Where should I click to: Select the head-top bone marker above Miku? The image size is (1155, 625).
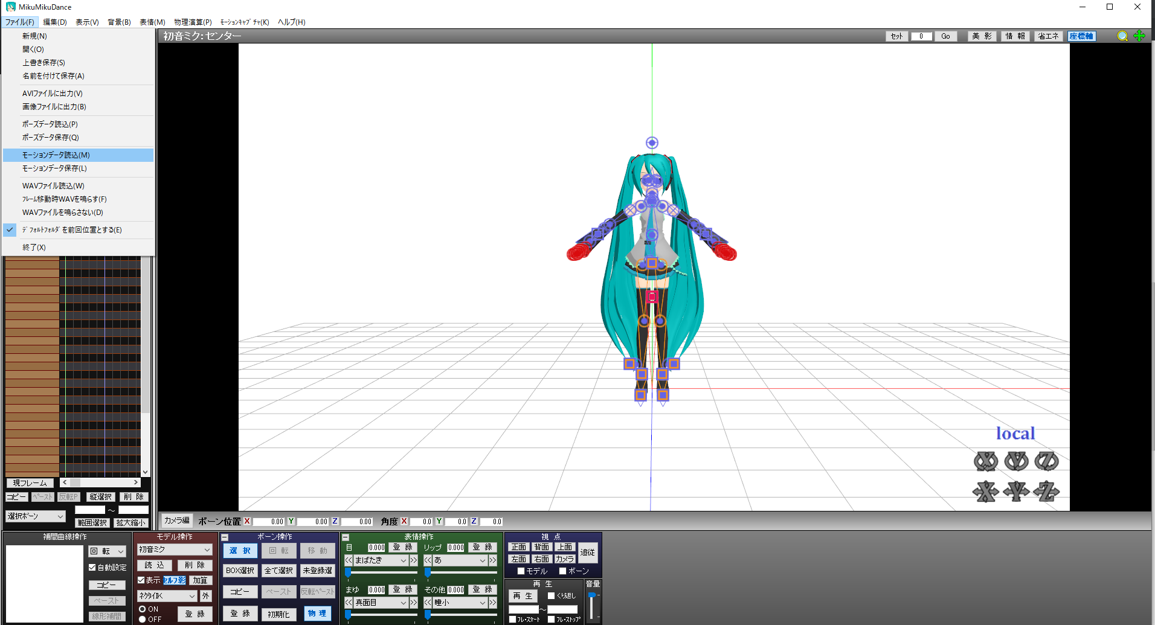652,143
